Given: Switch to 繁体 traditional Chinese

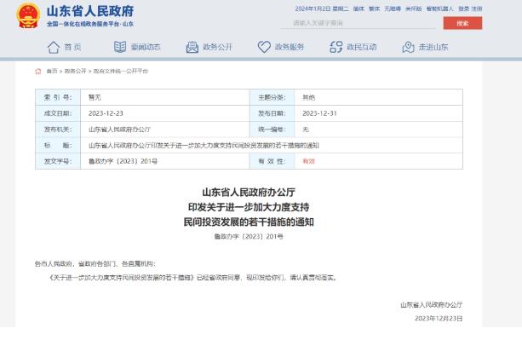Looking at the screenshot, I should pyautogui.click(x=374, y=9).
